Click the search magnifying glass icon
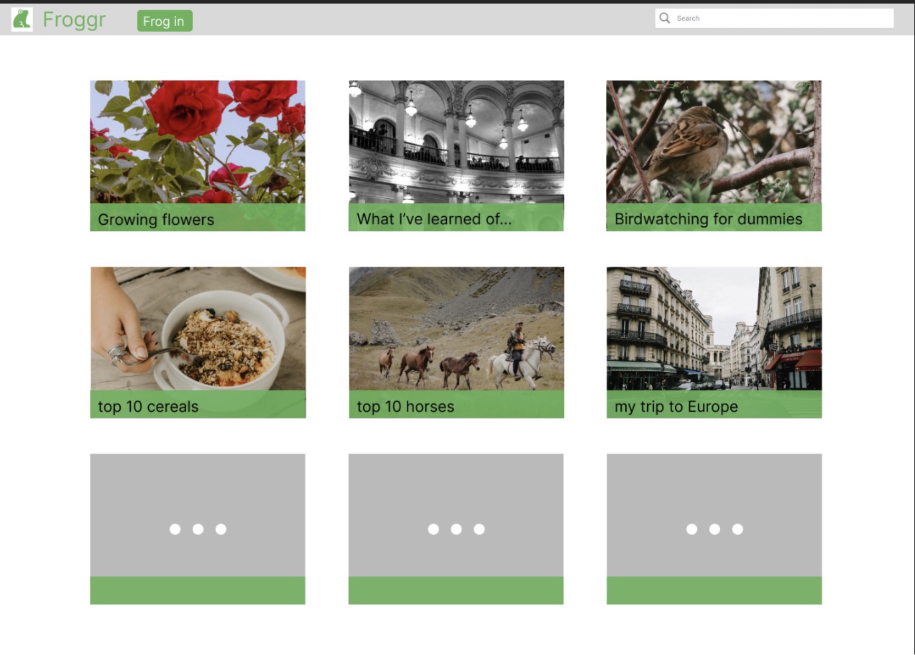The height and width of the screenshot is (655, 915). coord(664,18)
